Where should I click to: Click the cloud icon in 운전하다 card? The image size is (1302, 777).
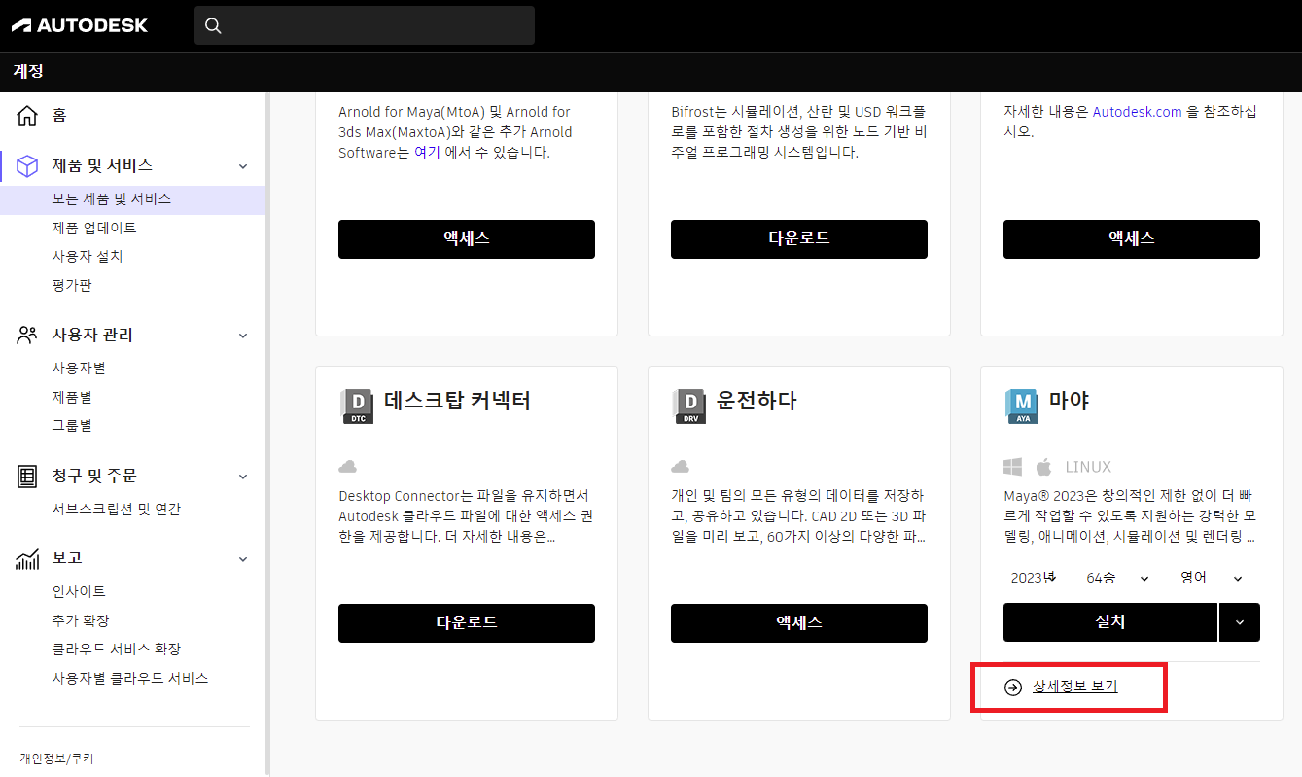coord(680,466)
